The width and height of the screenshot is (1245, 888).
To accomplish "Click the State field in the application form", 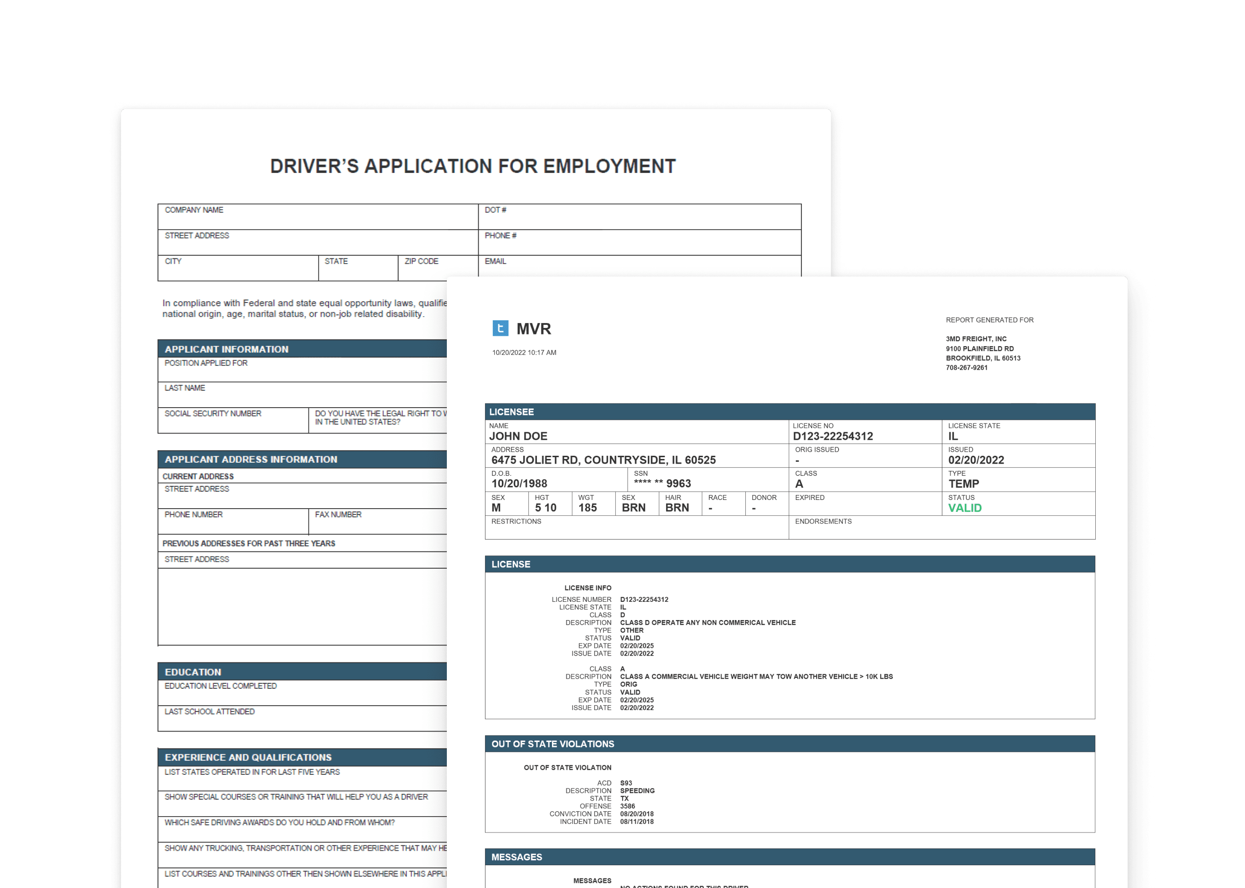I will (x=358, y=268).
